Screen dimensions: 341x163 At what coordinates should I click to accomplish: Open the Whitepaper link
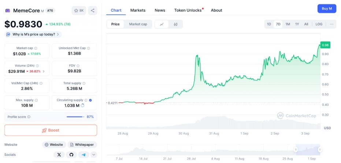[82, 145]
